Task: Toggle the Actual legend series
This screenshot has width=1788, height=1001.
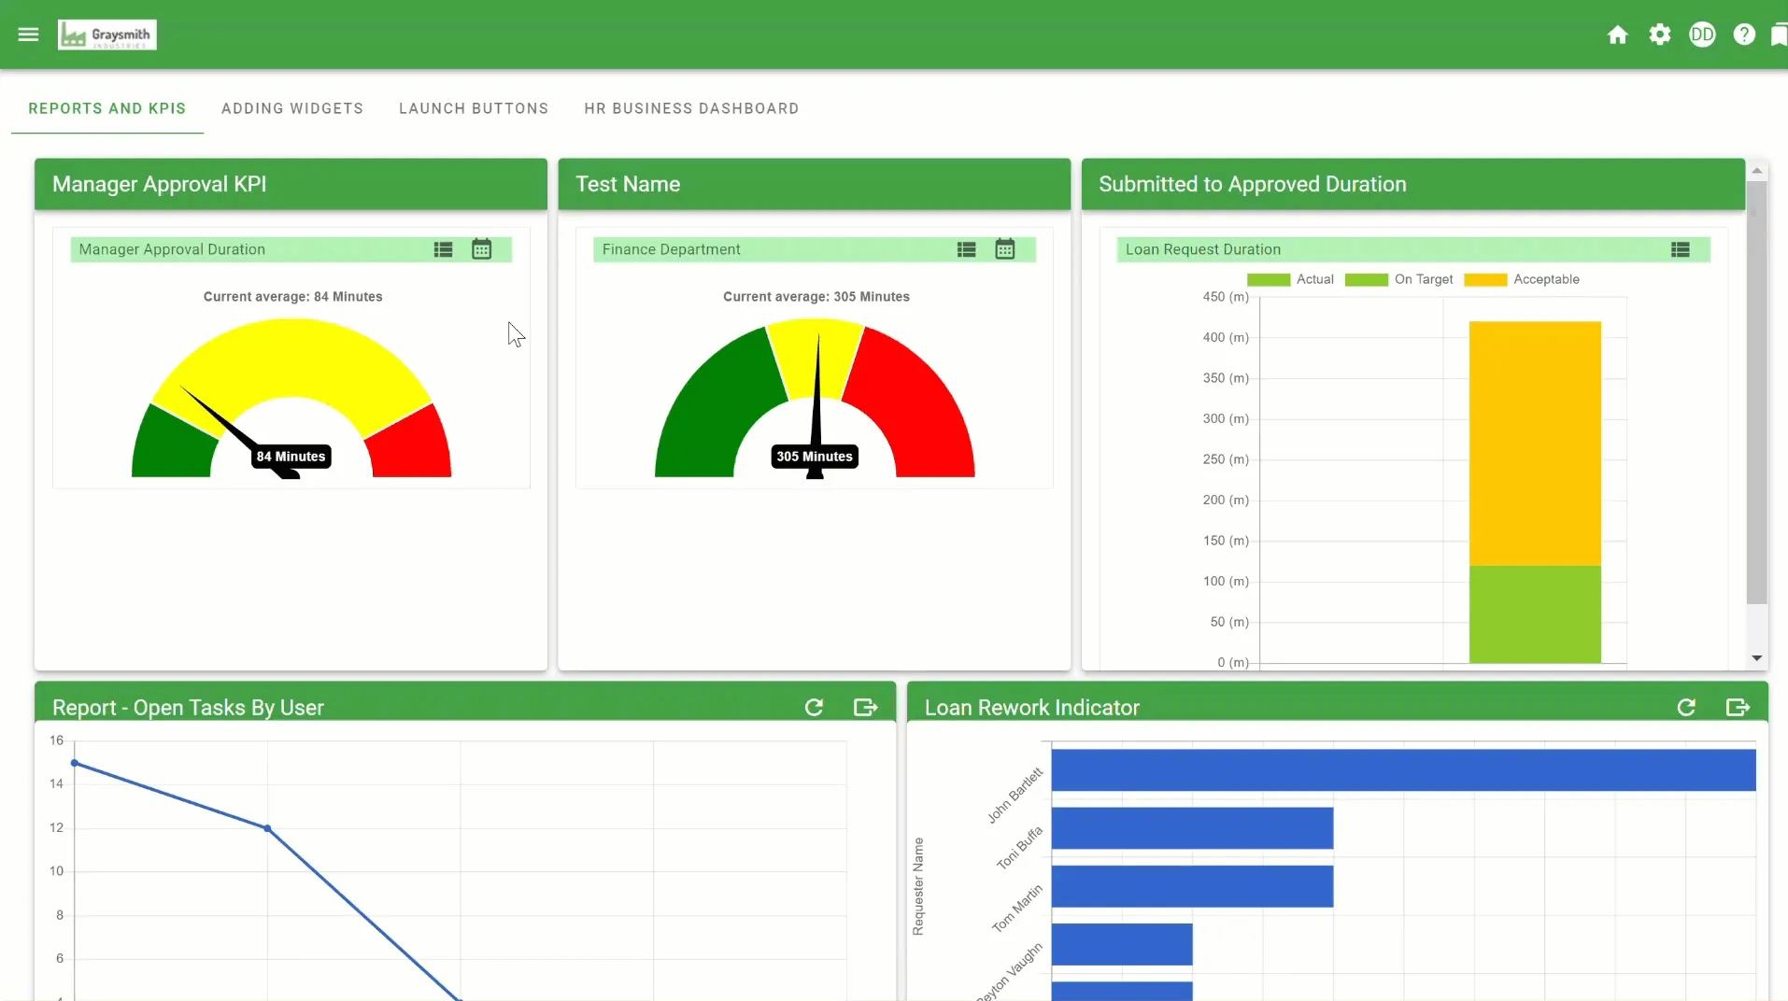Action: (x=1290, y=279)
